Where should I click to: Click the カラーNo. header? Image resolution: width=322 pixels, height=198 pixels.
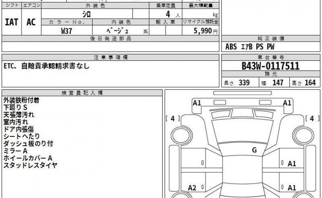(67, 22)
